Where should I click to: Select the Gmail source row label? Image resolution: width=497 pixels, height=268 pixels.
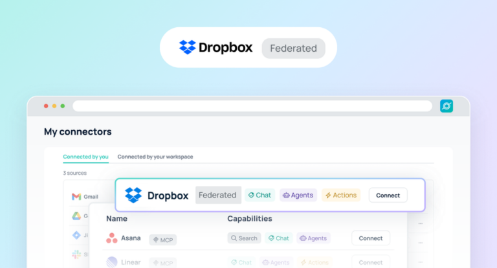click(91, 197)
